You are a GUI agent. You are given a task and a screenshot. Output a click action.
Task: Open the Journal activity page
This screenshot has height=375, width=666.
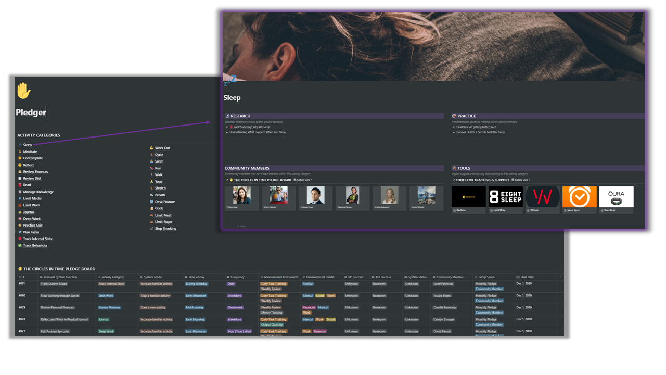pyautogui.click(x=29, y=212)
